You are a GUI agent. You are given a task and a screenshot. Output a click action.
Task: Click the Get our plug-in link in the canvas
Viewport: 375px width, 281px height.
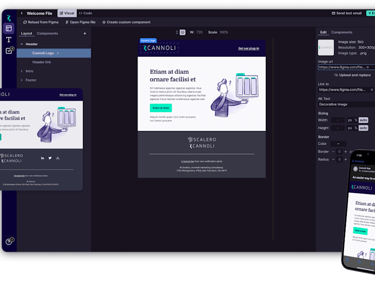[248, 49]
